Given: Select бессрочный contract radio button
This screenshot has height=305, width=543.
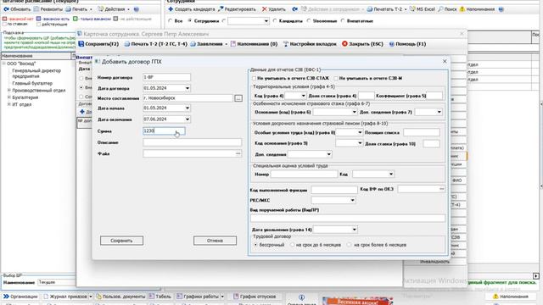Looking at the screenshot, I should pyautogui.click(x=256, y=245).
